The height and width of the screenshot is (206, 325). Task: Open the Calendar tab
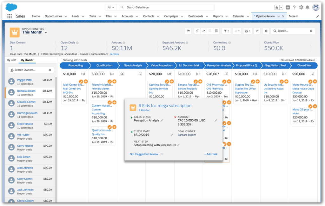click(x=238, y=16)
